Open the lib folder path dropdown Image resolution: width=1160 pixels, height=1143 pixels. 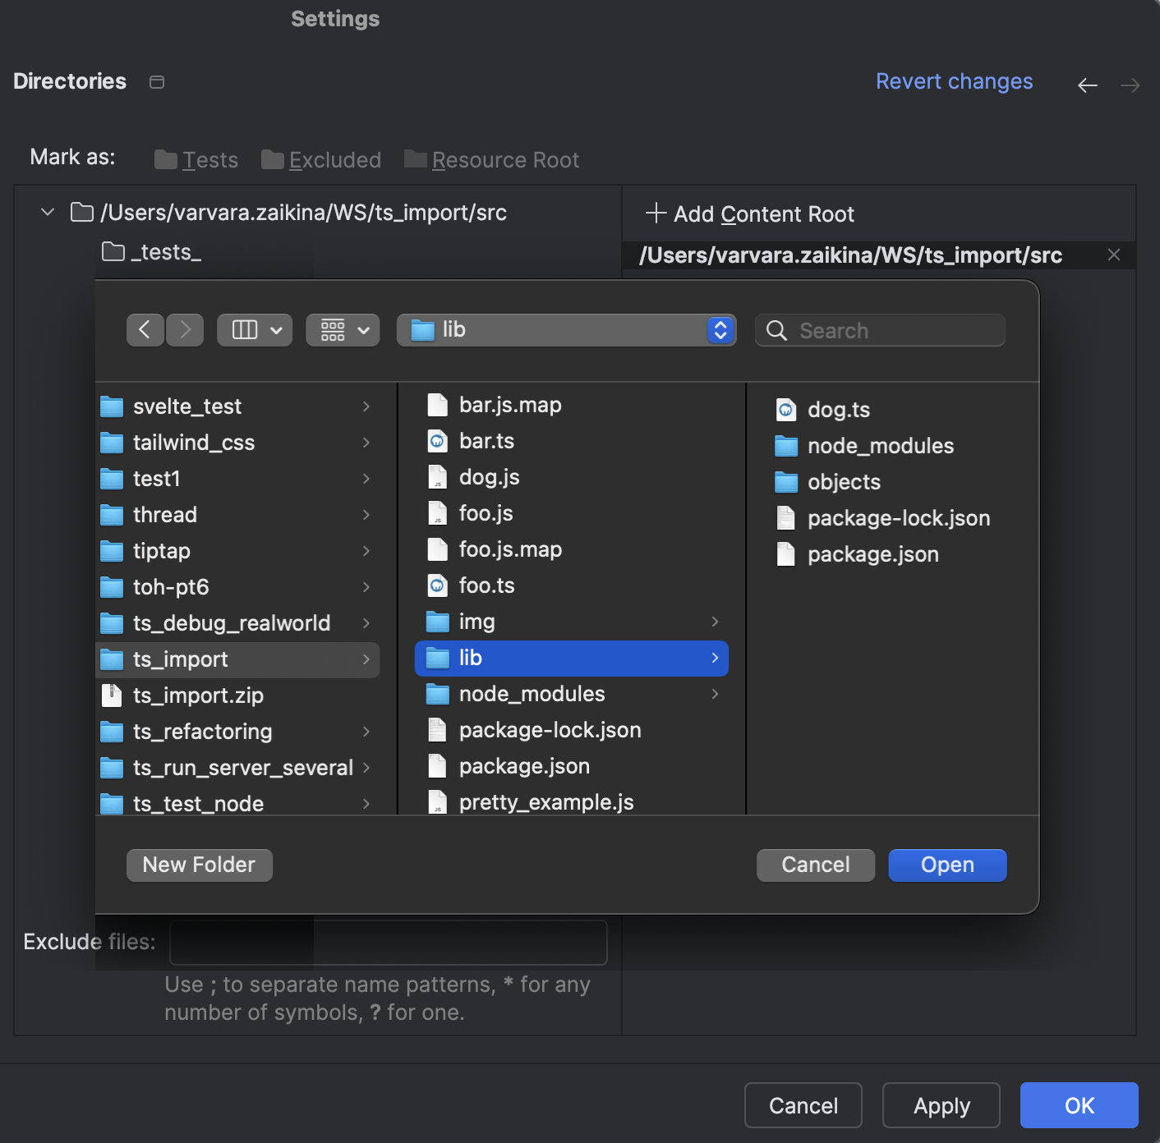720,329
